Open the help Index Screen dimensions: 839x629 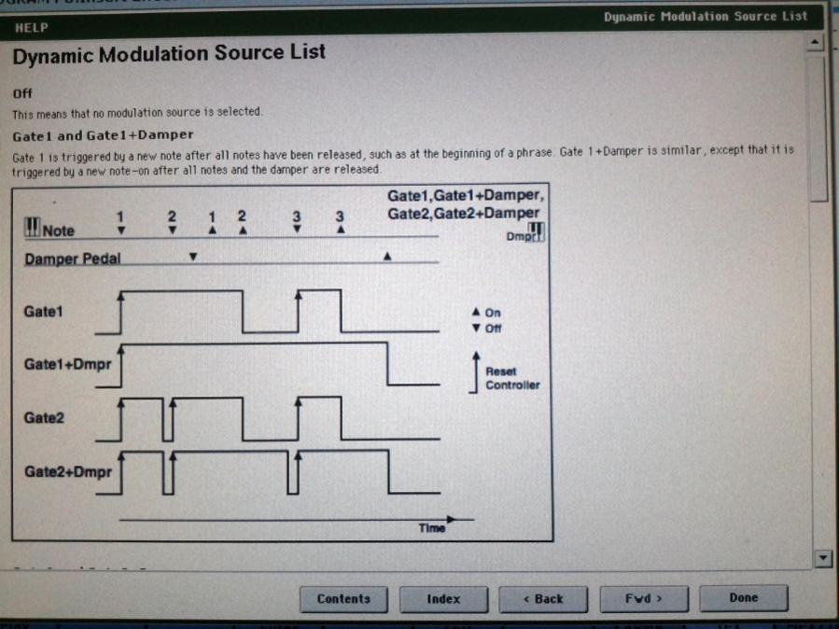click(x=443, y=599)
